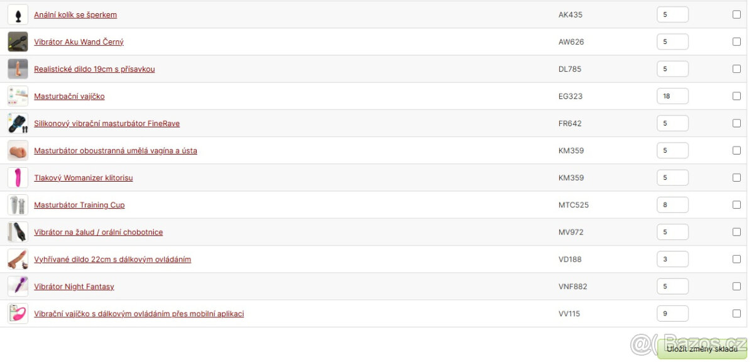Focus the stock quantity field for MTC525
The height and width of the screenshot is (362, 754).
pyautogui.click(x=672, y=205)
